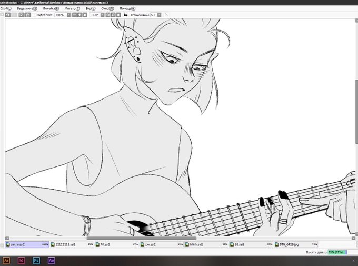Screen dimensions: 358x266
Task: Reset canvas rotation icon
Action: [118, 15]
